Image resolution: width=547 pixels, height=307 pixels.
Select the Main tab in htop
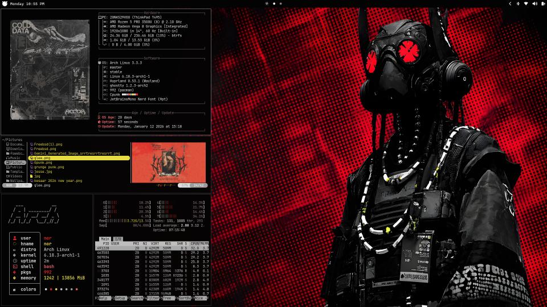pos(105,239)
